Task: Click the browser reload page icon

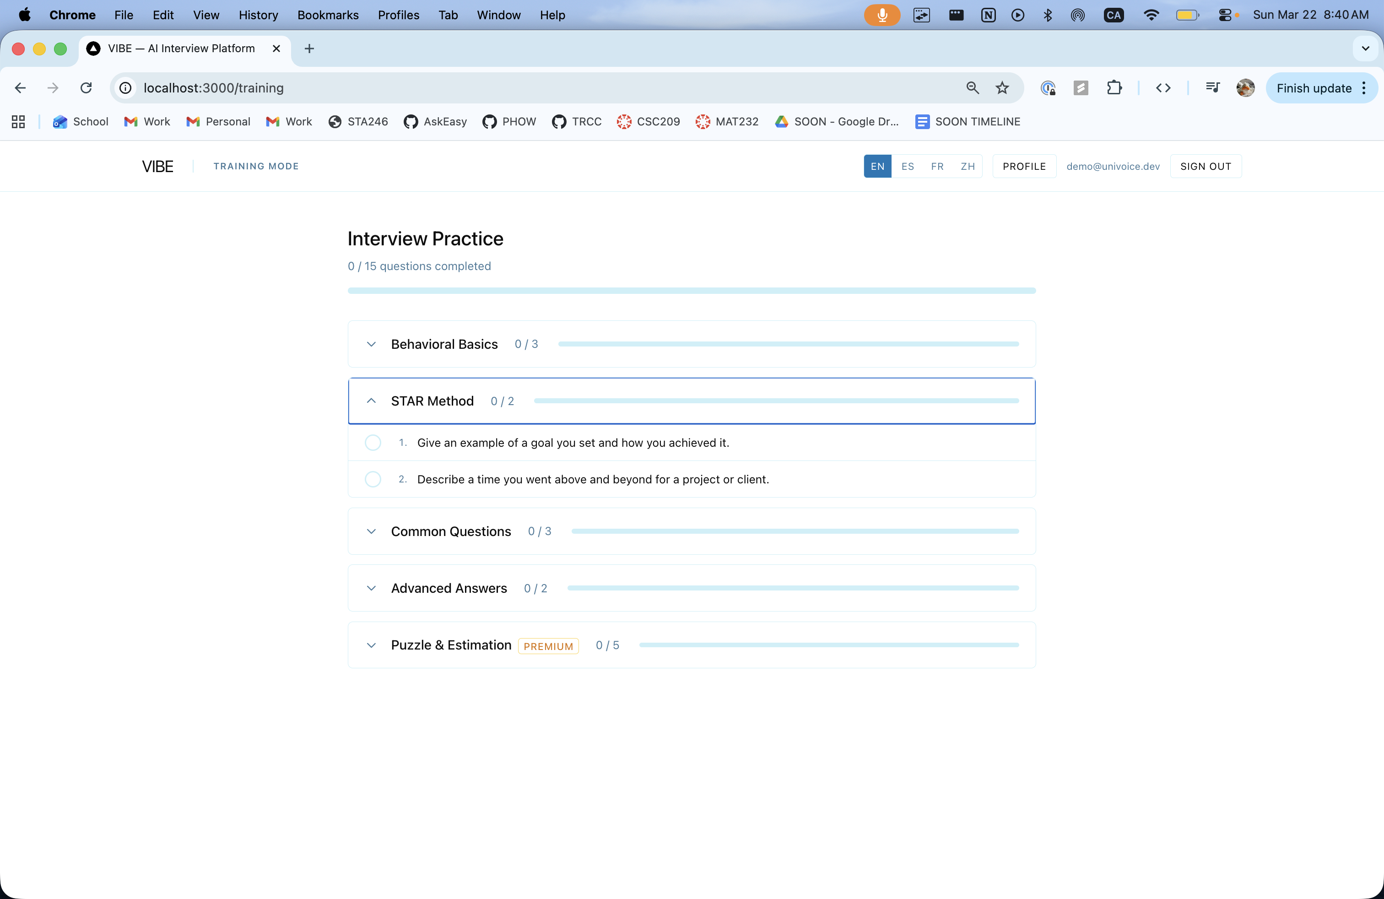Action: (86, 88)
